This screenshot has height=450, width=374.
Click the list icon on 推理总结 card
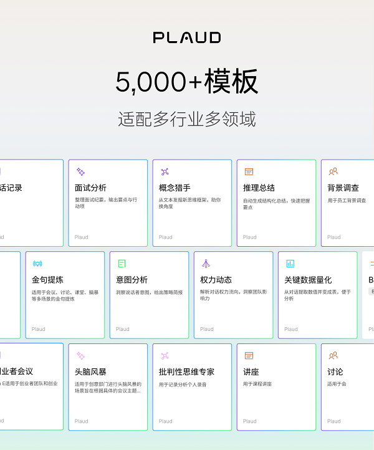249,171
